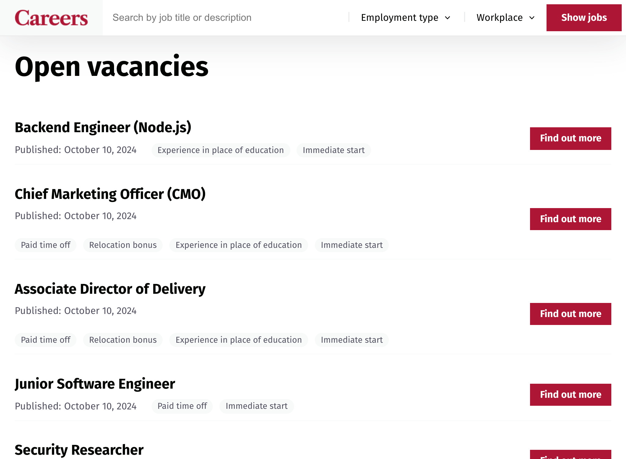Click the Relocation bonus tag on CMO listing
This screenshot has height=459, width=626.
point(123,245)
